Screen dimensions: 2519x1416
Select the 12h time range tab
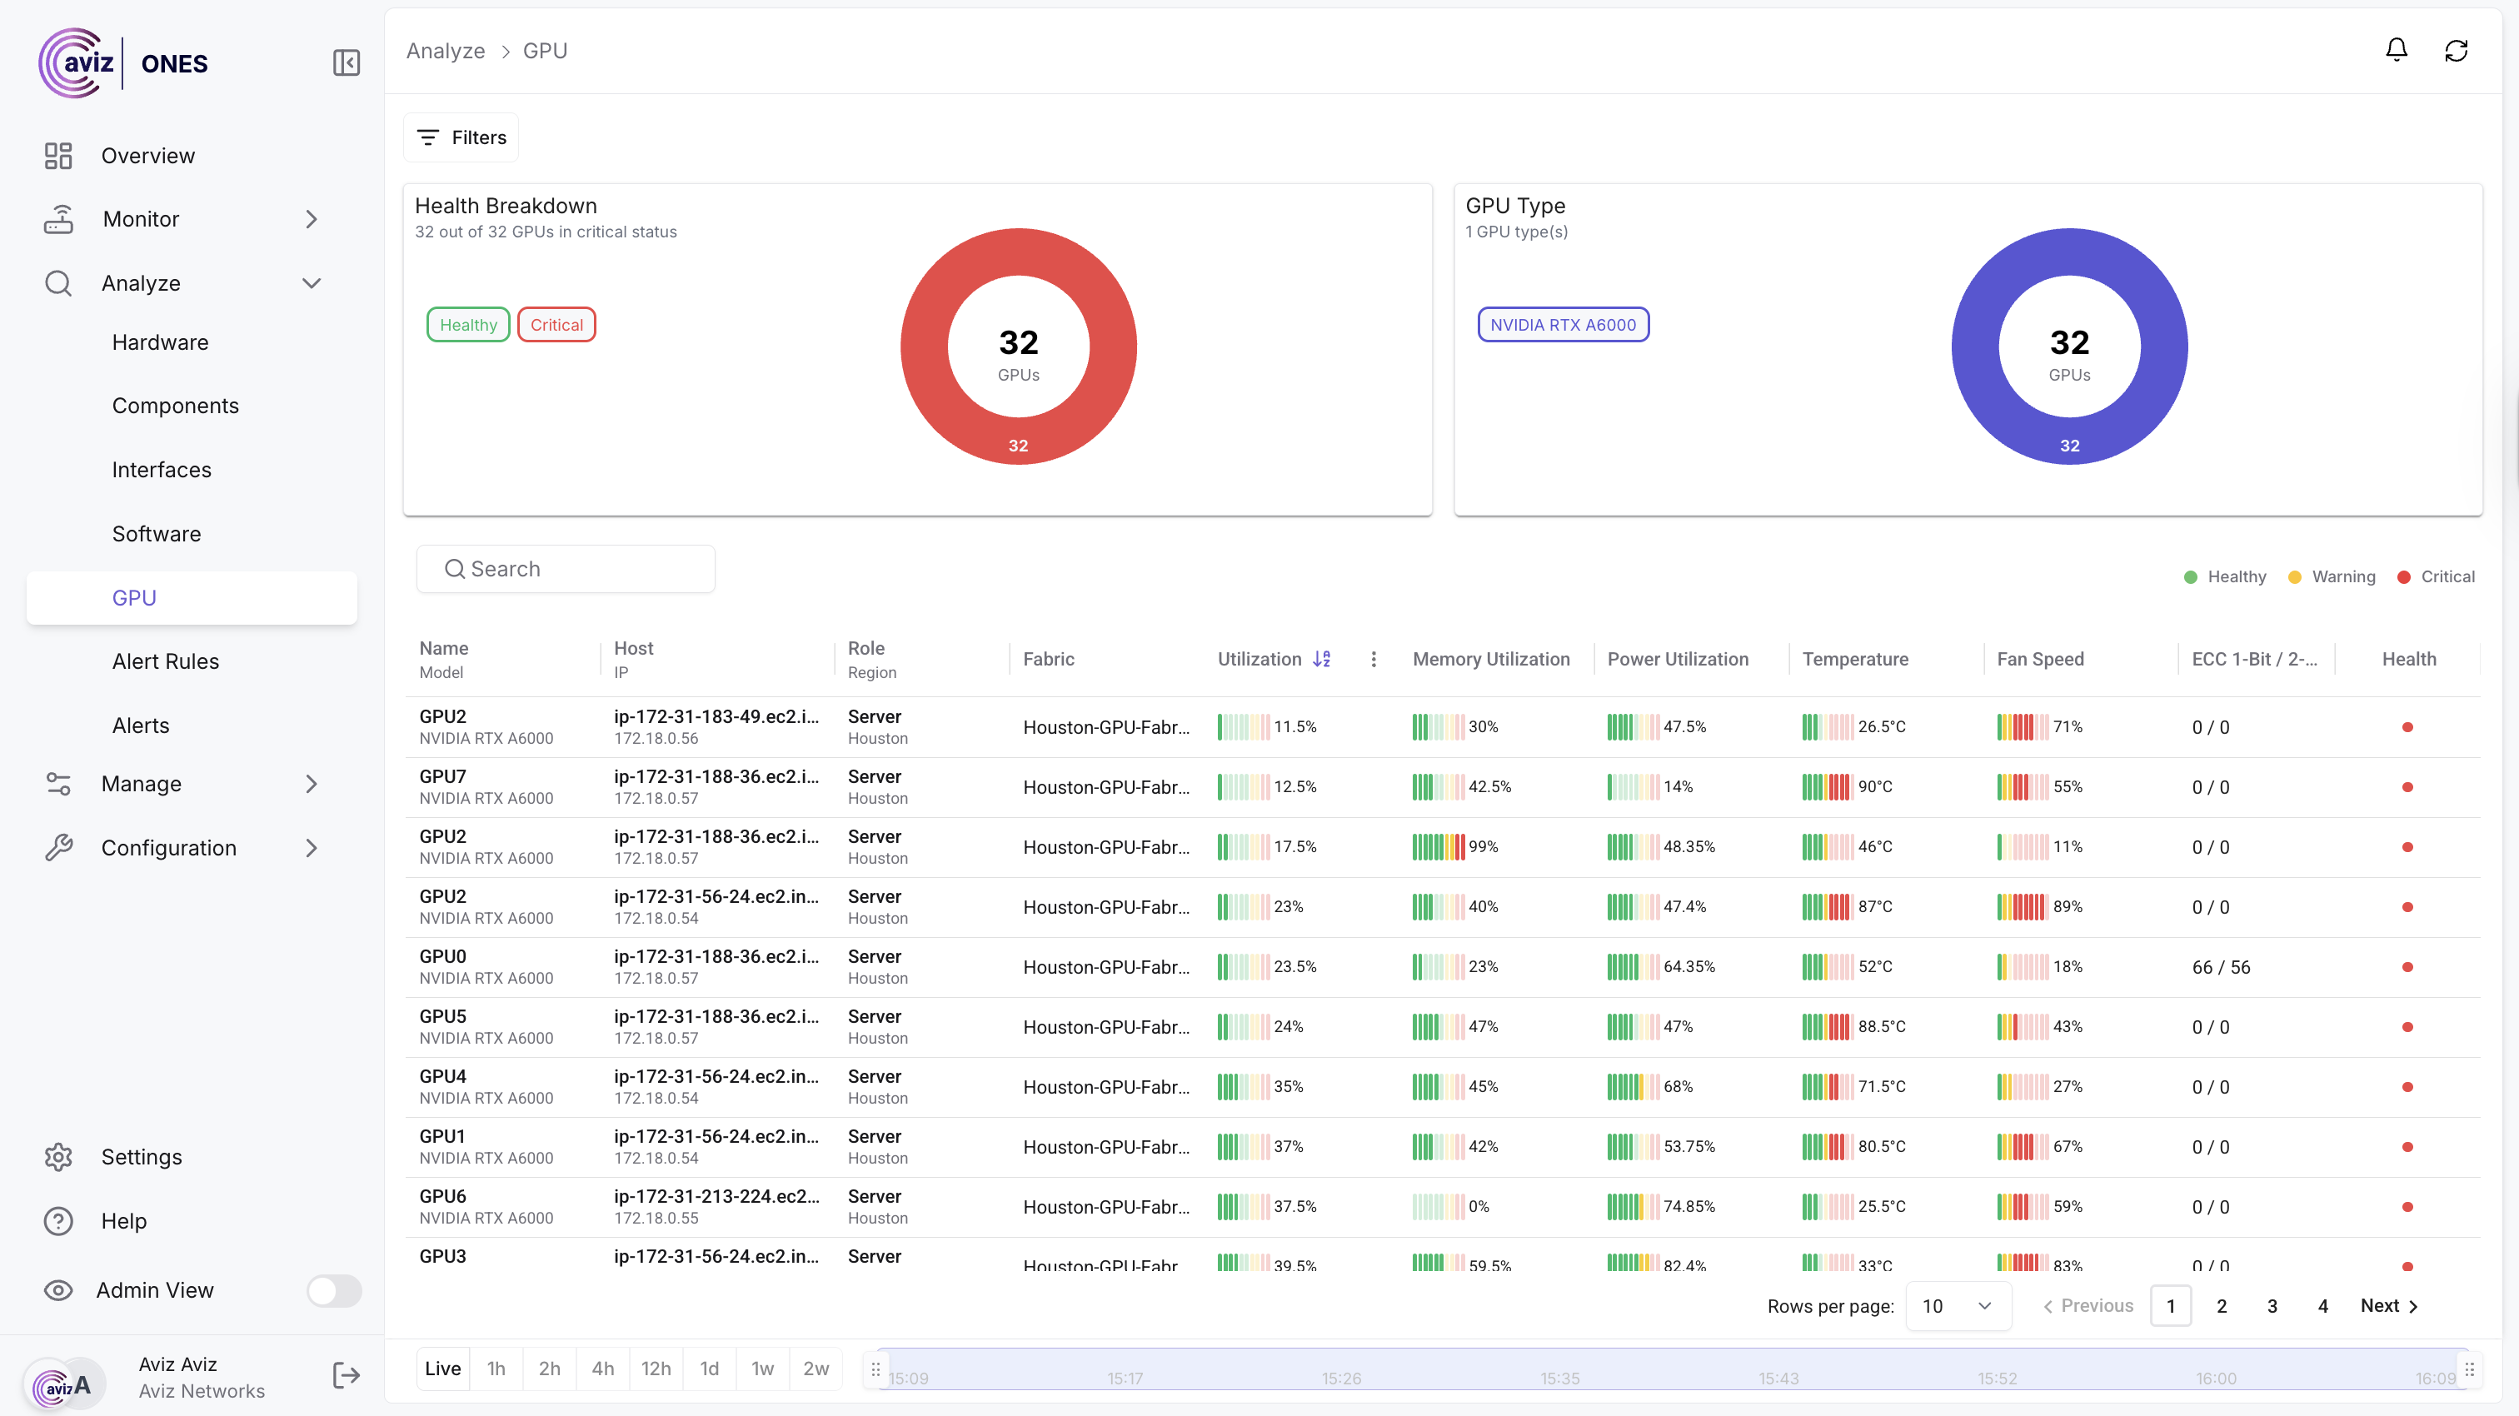(x=656, y=1368)
